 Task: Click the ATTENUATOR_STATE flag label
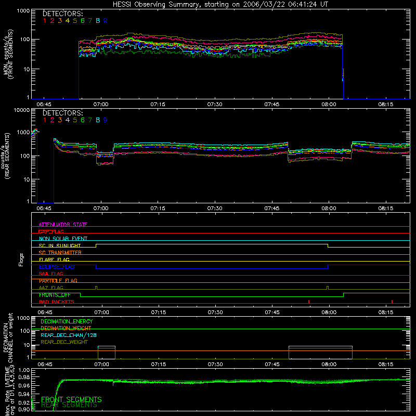[63, 225]
